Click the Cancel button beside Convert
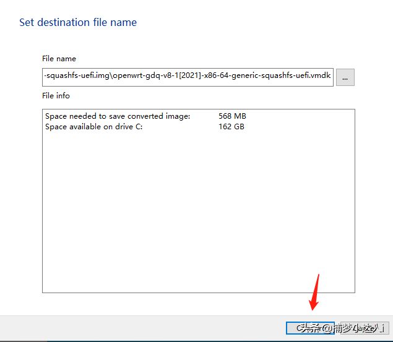 point(365,328)
